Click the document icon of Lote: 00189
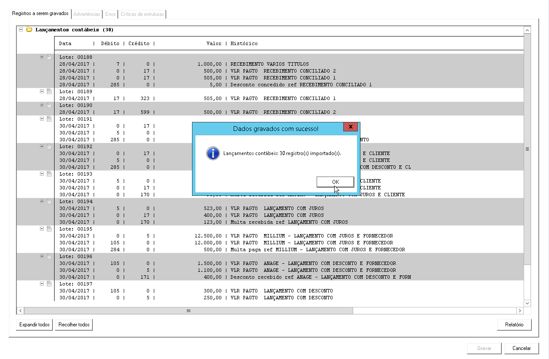 [49, 91]
